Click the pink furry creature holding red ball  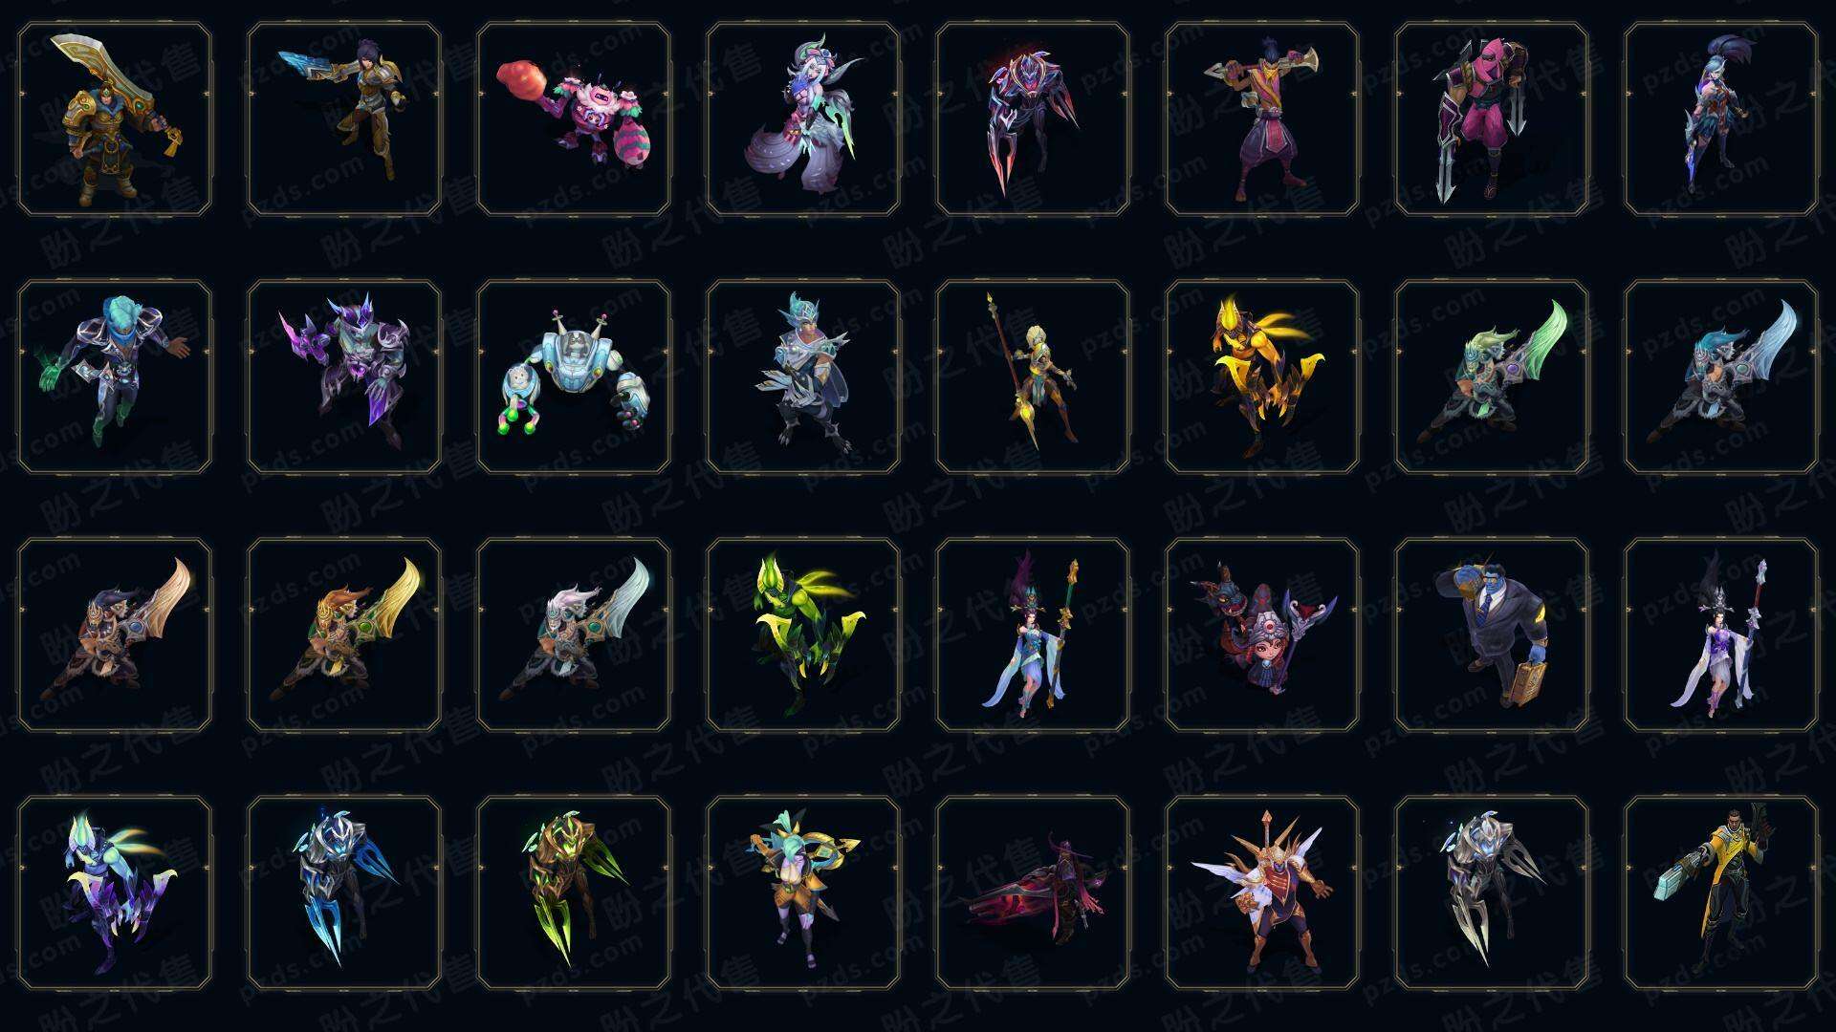coord(574,119)
